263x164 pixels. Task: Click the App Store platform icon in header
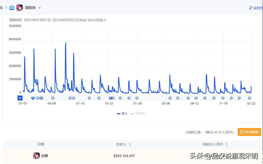pyautogui.click(x=12, y=8)
